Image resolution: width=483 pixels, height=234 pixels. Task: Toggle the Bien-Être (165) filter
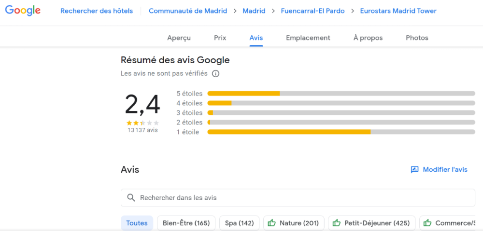click(x=186, y=223)
